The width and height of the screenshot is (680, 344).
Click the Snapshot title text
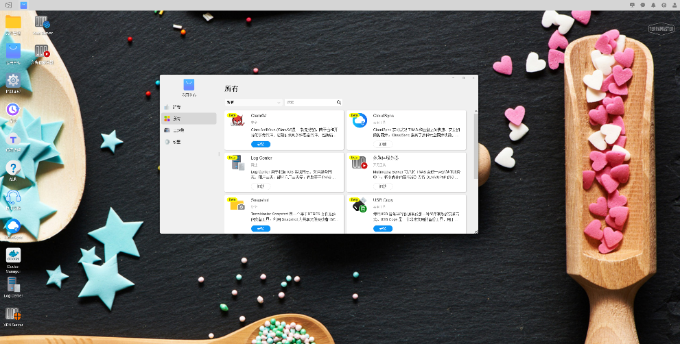click(x=260, y=200)
